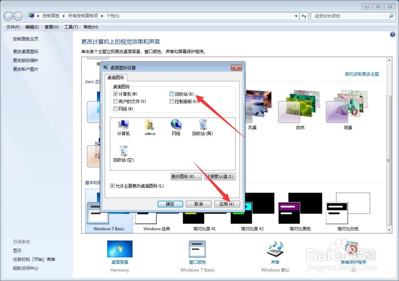Open the 编辑(E) menu

[32, 27]
